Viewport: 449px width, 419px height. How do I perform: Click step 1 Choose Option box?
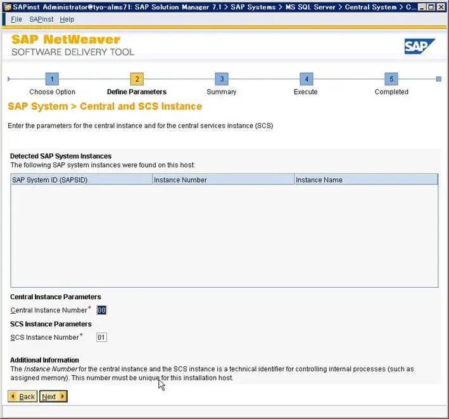pos(52,79)
